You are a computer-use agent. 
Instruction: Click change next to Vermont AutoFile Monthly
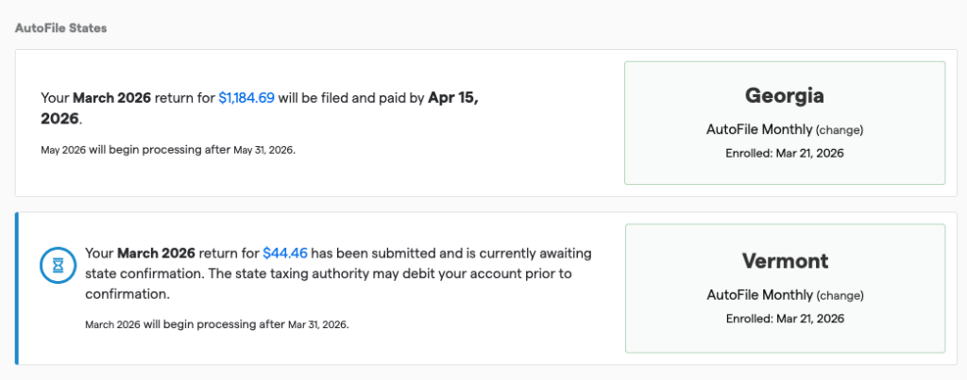840,295
